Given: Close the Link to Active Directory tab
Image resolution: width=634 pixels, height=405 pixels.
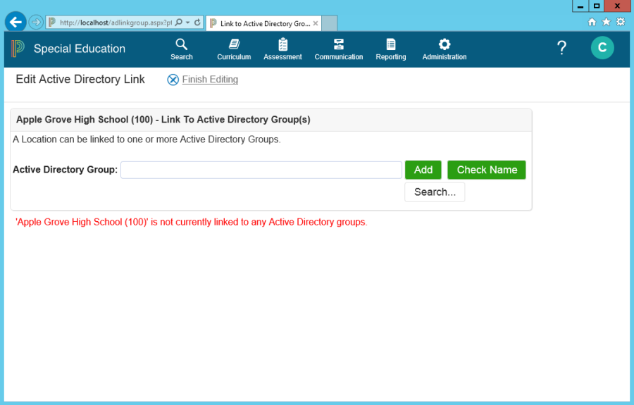Looking at the screenshot, I should click(x=316, y=23).
